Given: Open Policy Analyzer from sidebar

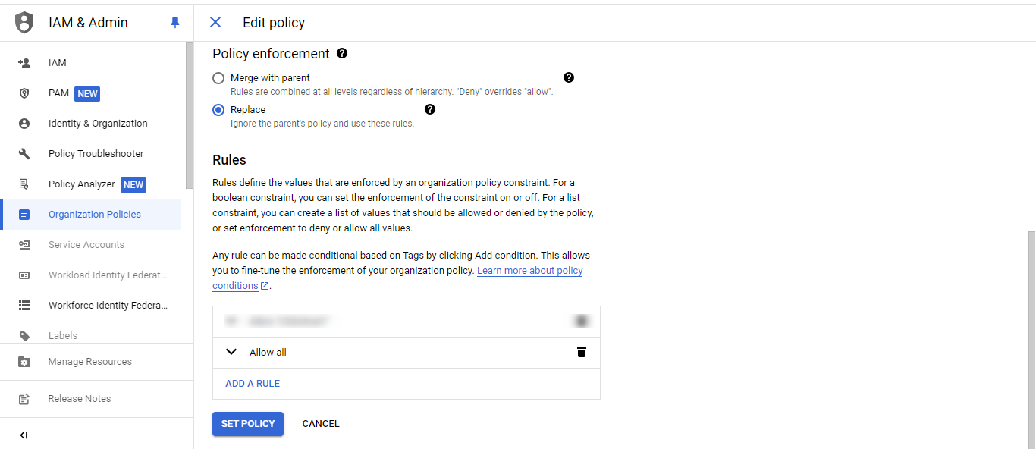Looking at the screenshot, I should 82,184.
